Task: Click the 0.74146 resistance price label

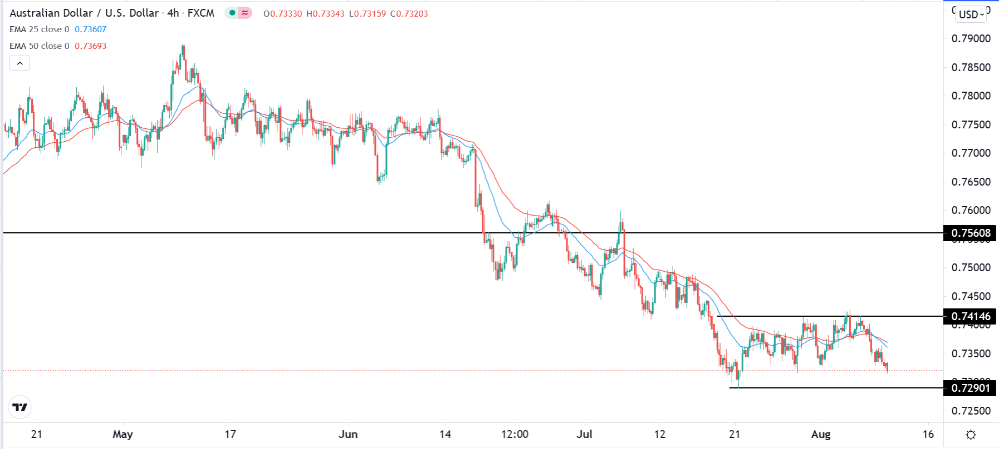Action: pos(971,316)
